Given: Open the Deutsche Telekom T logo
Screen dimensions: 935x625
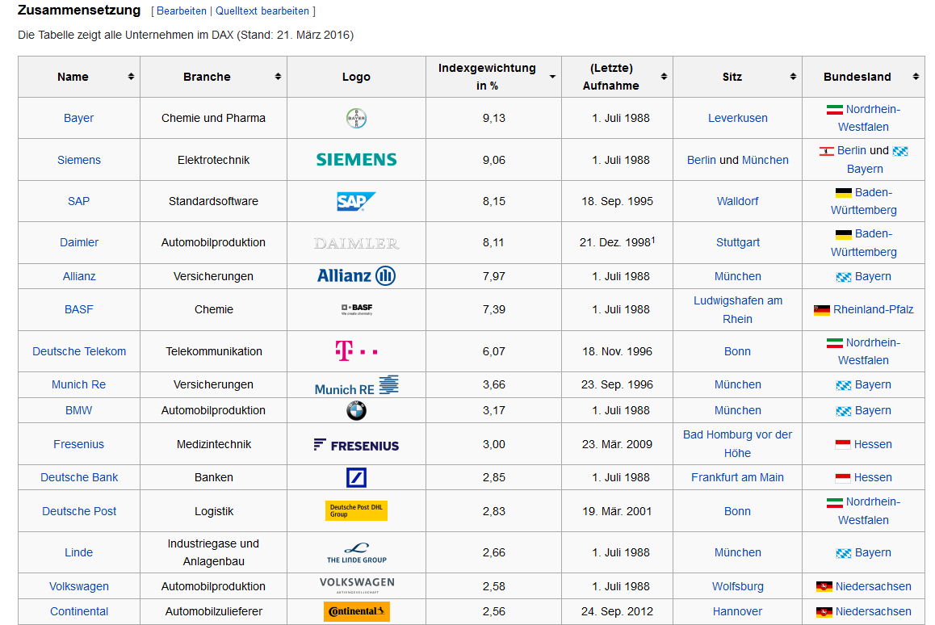Looking at the screenshot, I should tap(356, 351).
